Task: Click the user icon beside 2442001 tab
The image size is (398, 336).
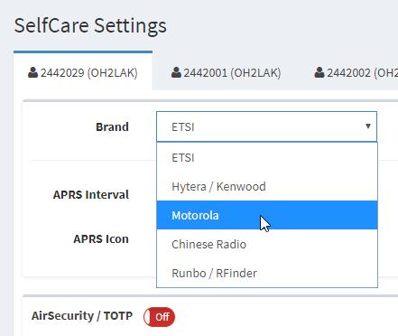Action: 176,72
